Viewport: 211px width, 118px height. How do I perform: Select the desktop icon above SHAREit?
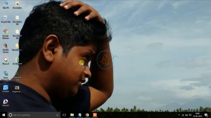pyautogui.click(x=6, y=76)
